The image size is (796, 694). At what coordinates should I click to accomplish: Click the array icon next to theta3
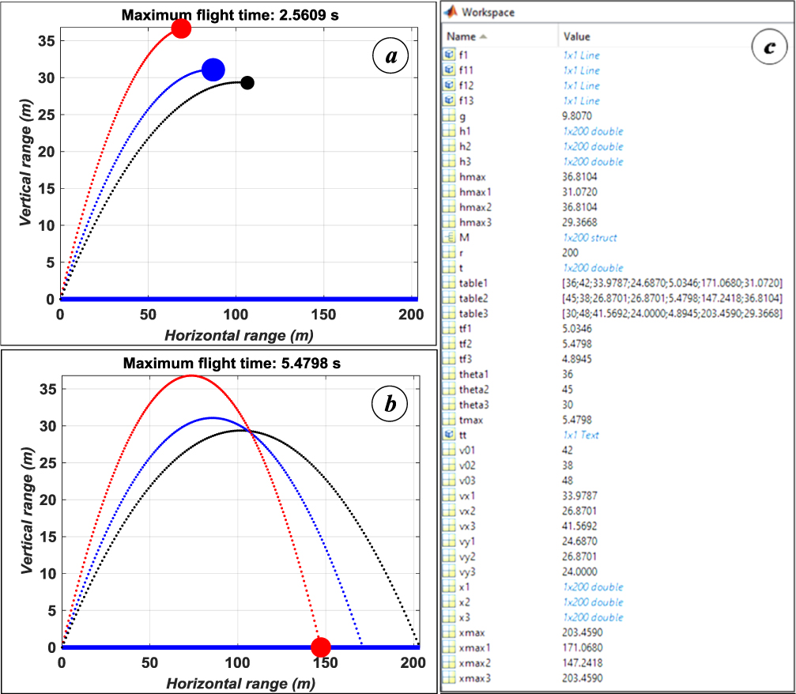point(449,405)
